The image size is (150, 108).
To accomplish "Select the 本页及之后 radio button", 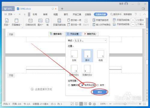I will pyautogui.click(x=82, y=85).
